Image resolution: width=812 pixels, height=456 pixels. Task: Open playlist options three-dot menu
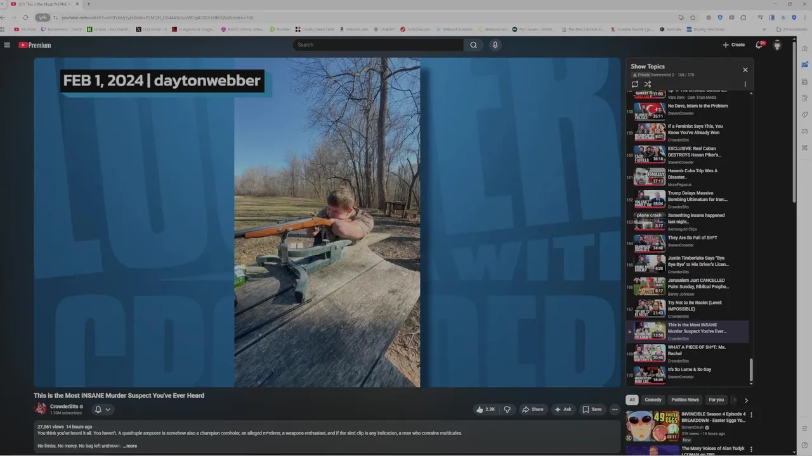745,84
